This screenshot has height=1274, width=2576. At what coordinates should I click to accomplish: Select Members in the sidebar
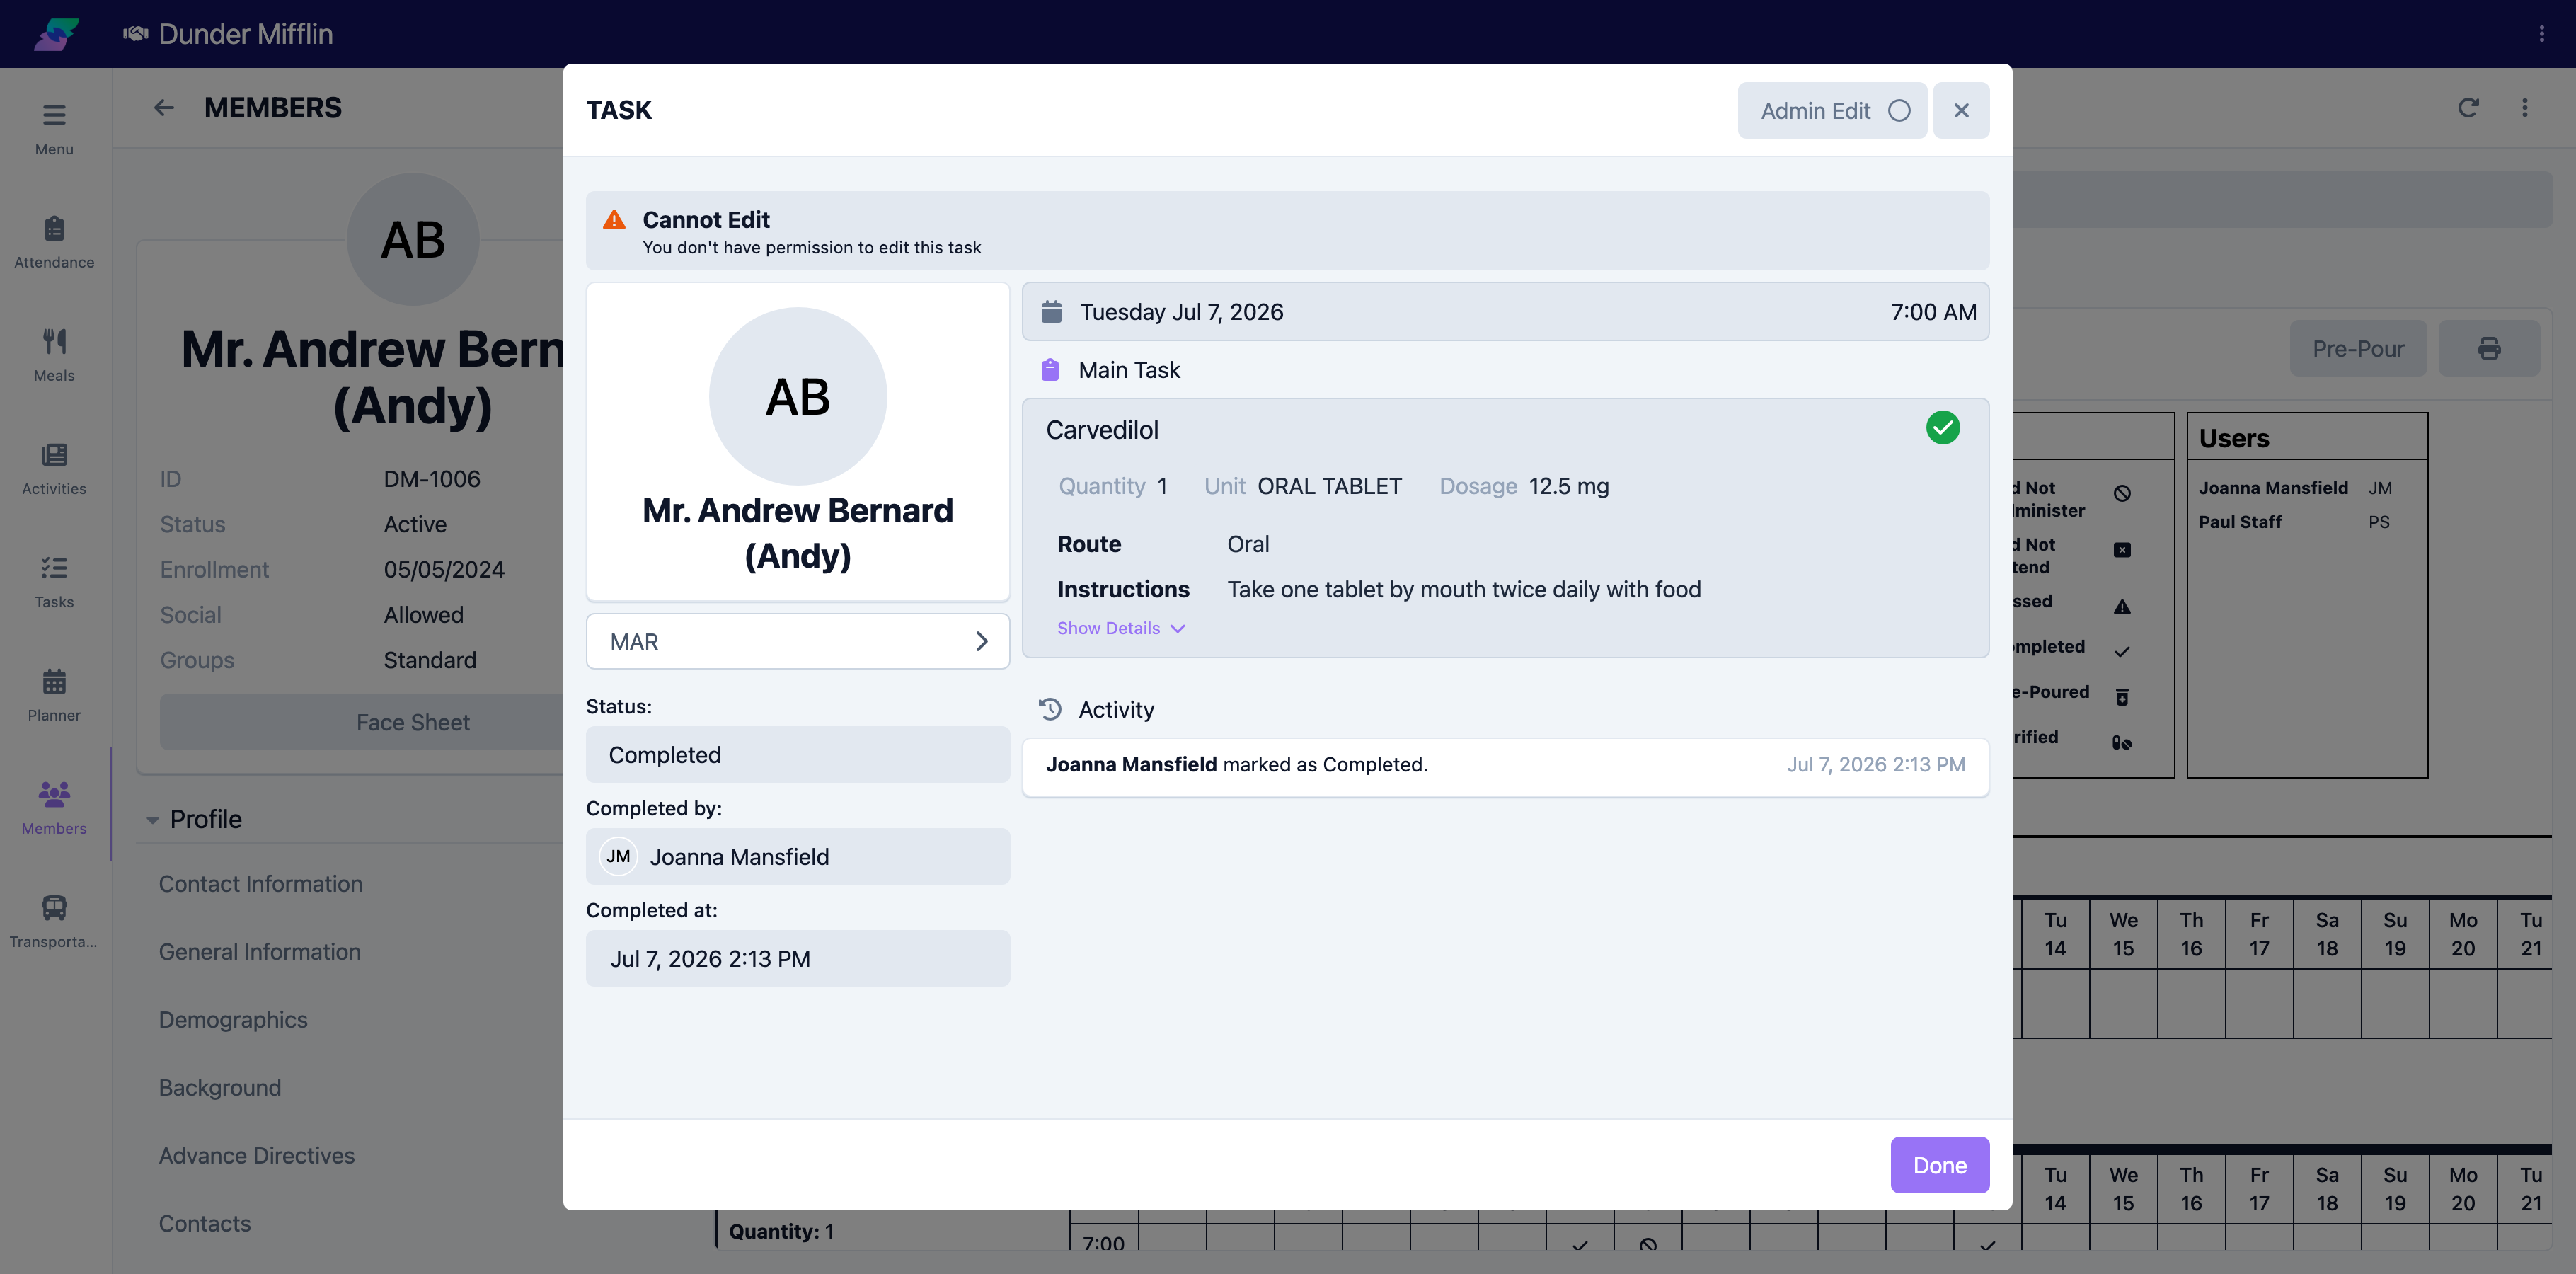click(x=54, y=808)
